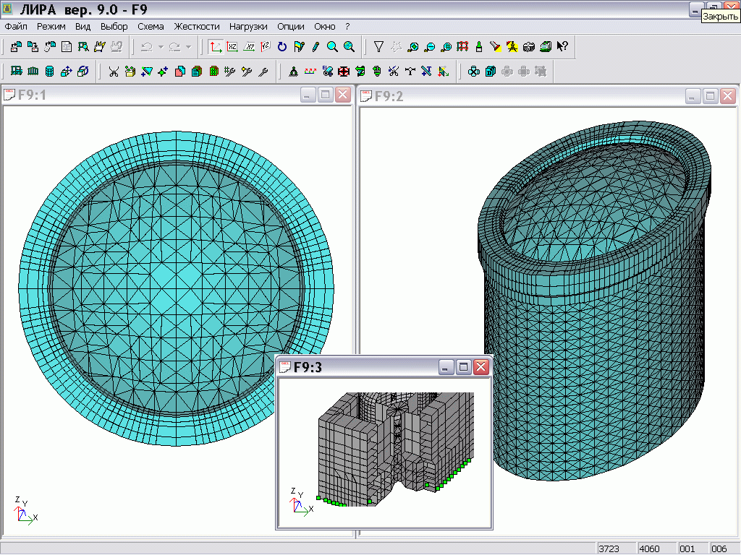Enable the isometric axes view button
The width and height of the screenshot is (741, 555).
point(216,47)
